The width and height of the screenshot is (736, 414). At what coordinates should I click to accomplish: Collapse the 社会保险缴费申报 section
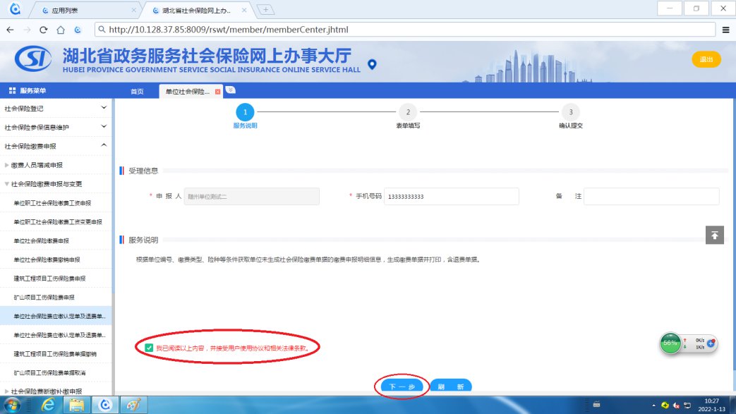[x=104, y=146]
